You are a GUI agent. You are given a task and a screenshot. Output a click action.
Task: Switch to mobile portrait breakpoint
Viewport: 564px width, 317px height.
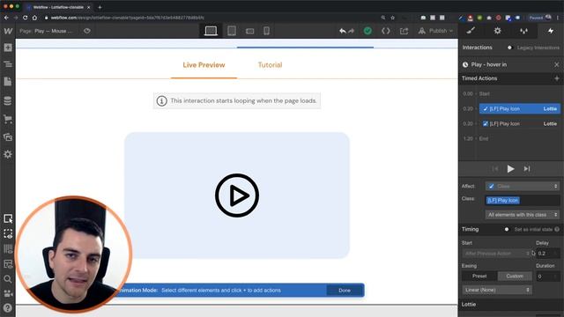[x=266, y=31]
